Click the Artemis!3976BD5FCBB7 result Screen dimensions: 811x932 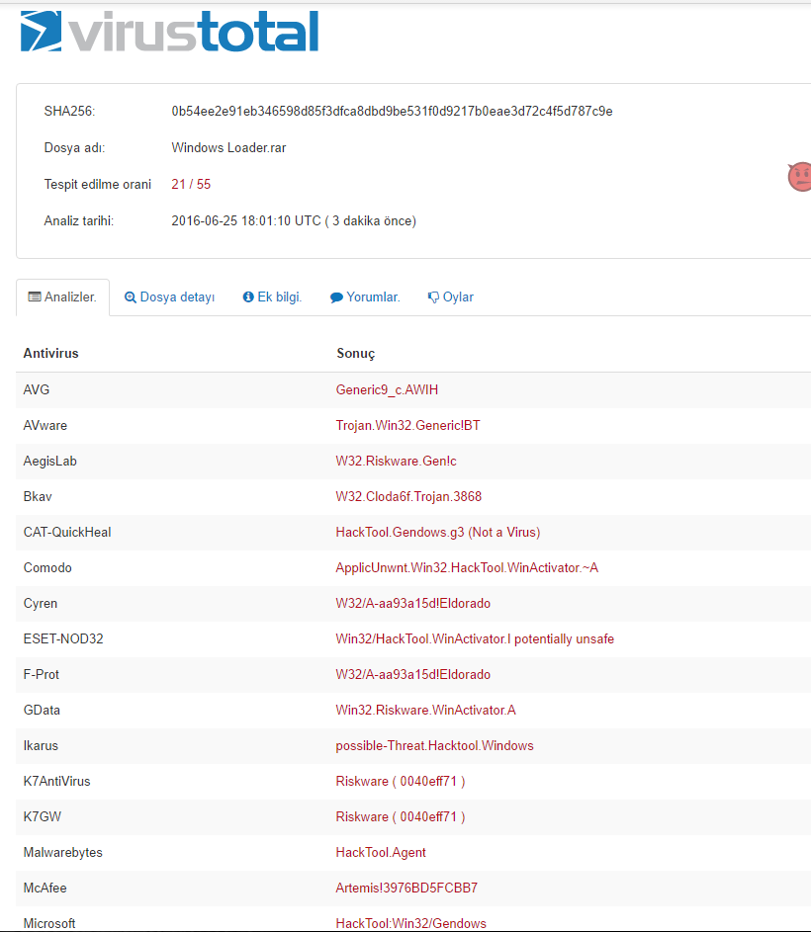pos(406,888)
